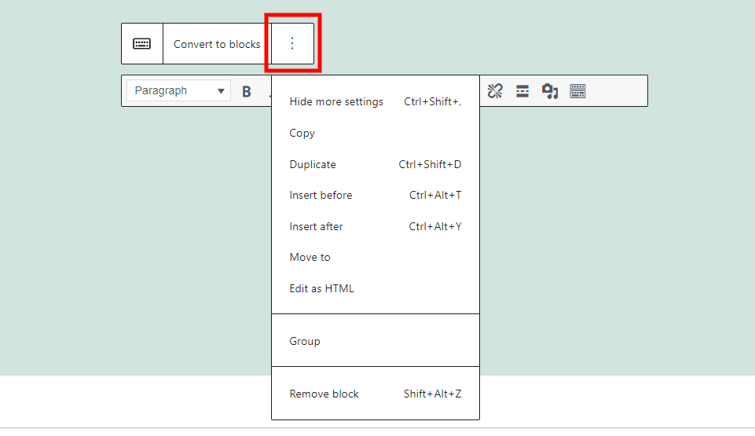Screen dimensions: 755x436
Task: Choose Copy from the block menu
Action: pyautogui.click(x=302, y=133)
